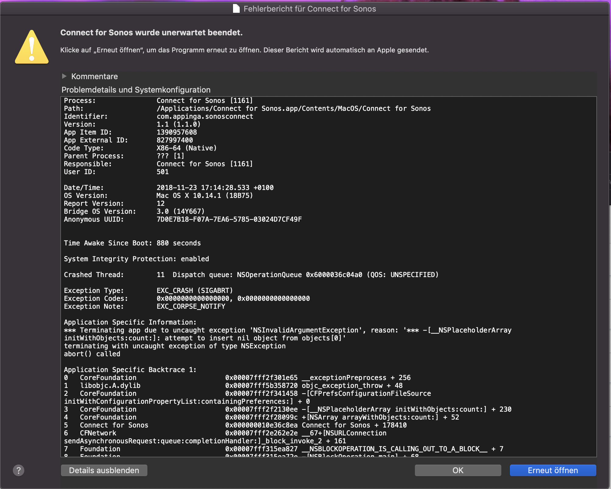Click backtrace row 5 Connect for Sonos
Screen dimensions: 611x489
click(235, 425)
